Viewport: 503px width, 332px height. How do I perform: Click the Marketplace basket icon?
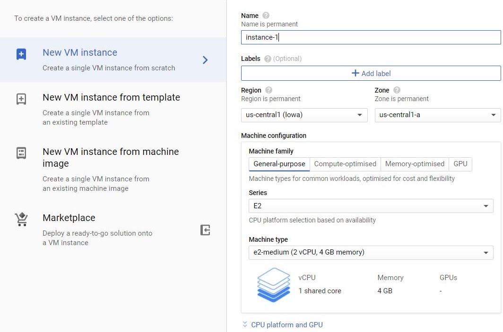coord(21,219)
